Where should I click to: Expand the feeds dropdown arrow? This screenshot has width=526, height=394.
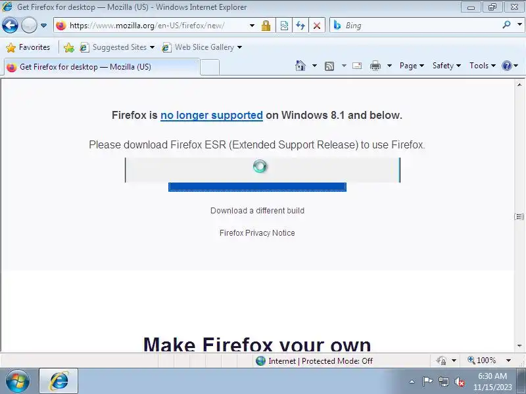point(344,66)
